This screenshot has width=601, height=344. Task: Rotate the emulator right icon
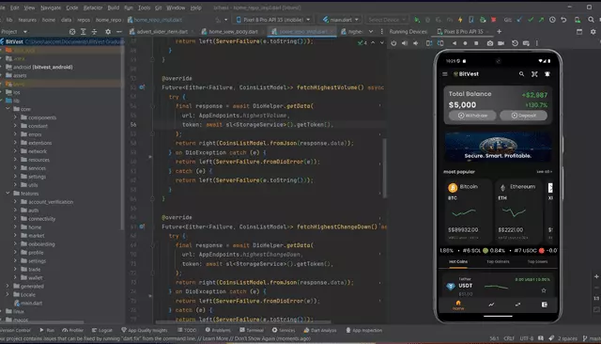(440, 43)
